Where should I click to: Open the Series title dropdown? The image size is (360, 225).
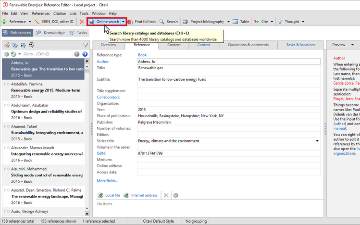317,141
